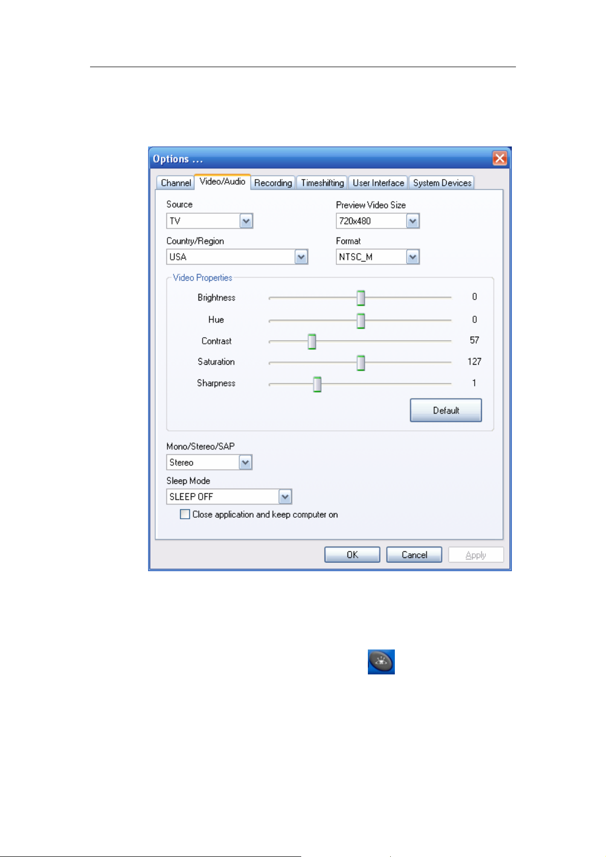Expand the Preview Video Size dropdown
Screen dimensions: 606x857
pyautogui.click(x=378, y=221)
